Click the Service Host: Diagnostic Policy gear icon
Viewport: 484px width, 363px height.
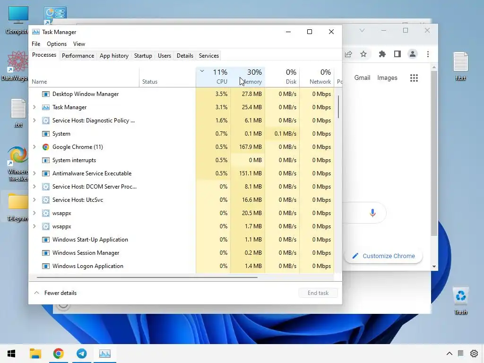(x=46, y=121)
